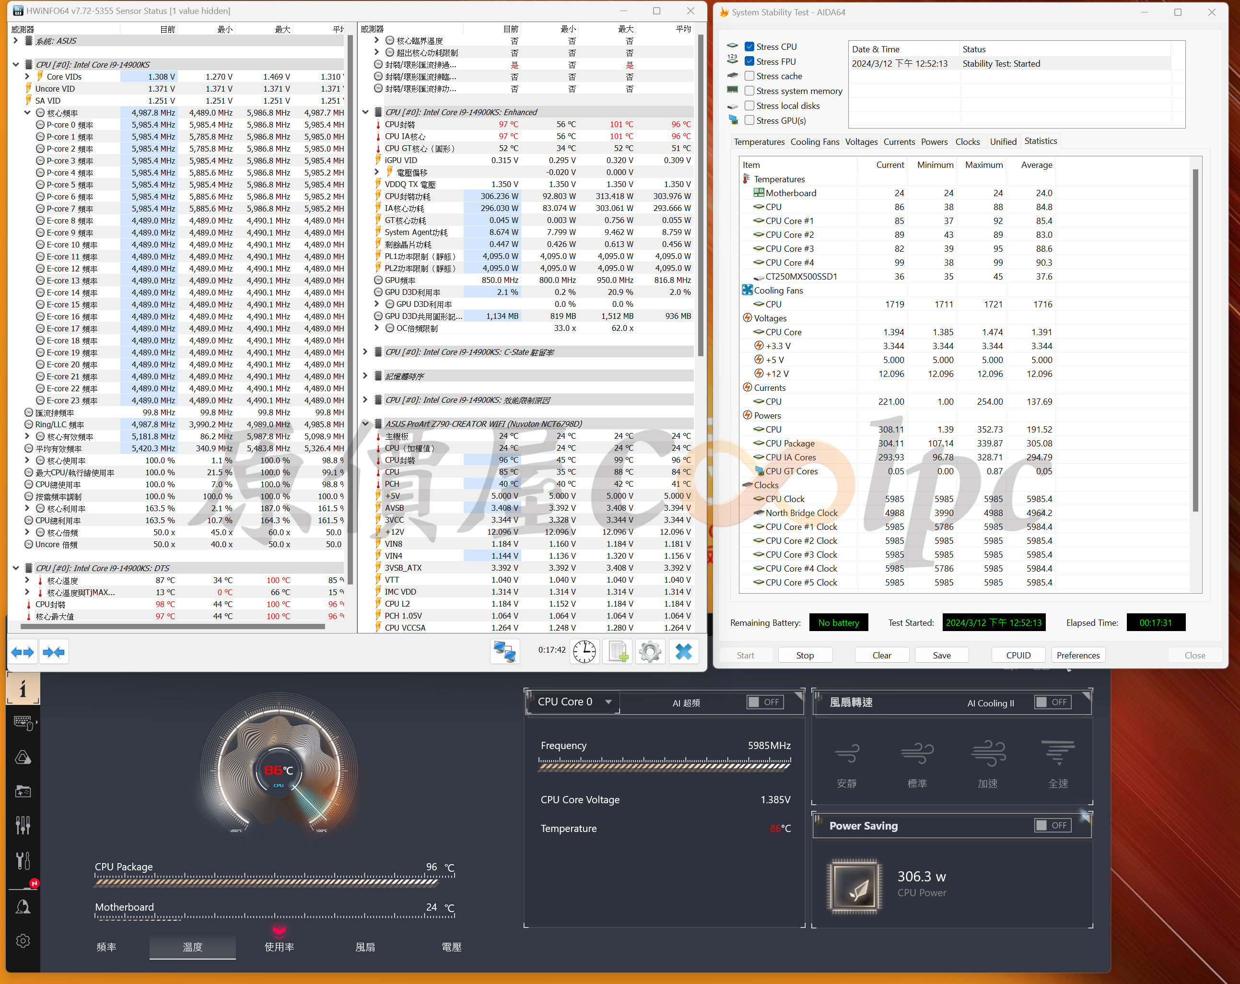This screenshot has height=984, width=1240.
Task: Expand the 核心溫度 row under DTS
Action: pyautogui.click(x=27, y=580)
